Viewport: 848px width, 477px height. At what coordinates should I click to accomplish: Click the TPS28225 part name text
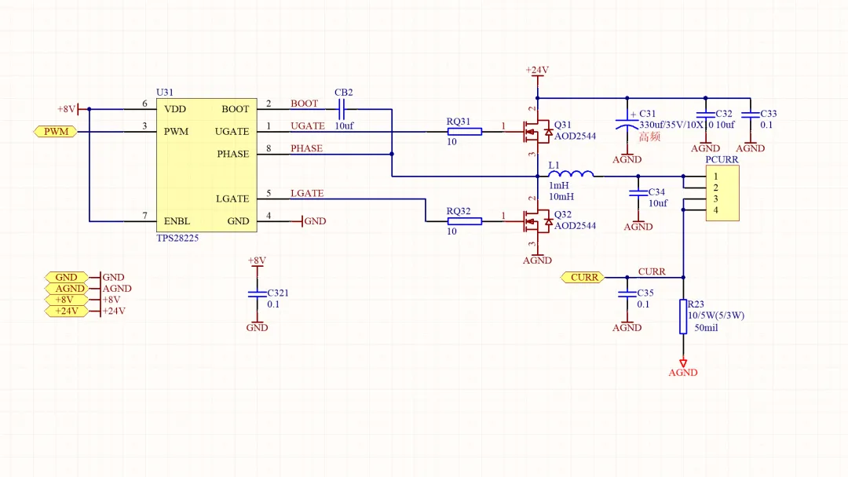coord(177,238)
